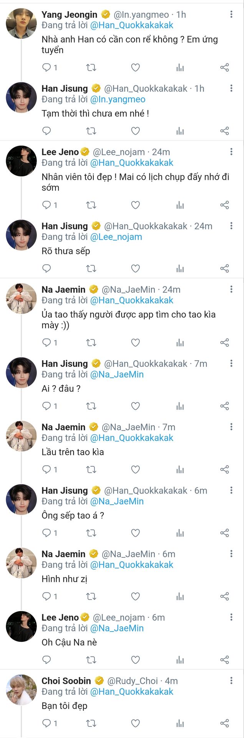Open Na Jaemin's avatar on 'Hình như zị'

coord(22,563)
